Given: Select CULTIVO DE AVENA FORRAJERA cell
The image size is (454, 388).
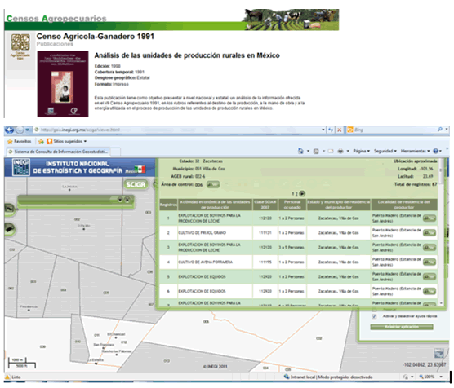Looking at the screenshot, I should click(215, 262).
